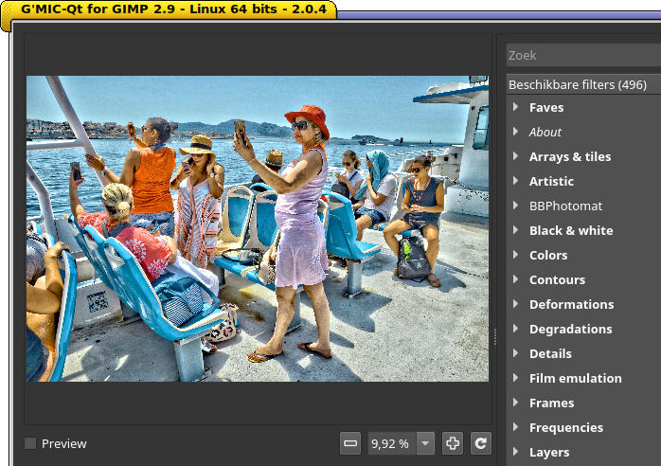
Task: Expand the About category arrow
Action: pyautogui.click(x=515, y=132)
